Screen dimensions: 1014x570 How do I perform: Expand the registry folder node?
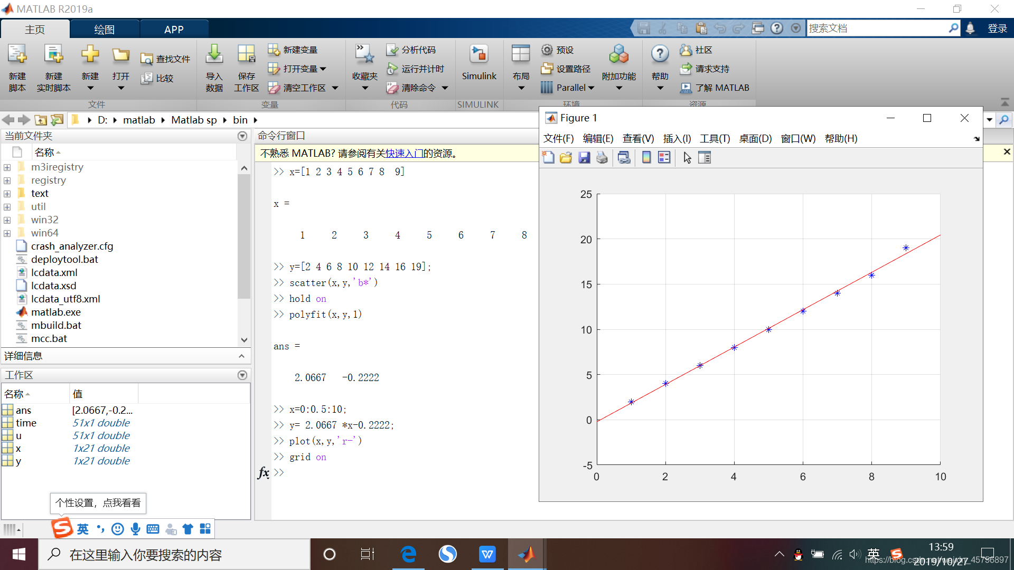click(x=7, y=180)
